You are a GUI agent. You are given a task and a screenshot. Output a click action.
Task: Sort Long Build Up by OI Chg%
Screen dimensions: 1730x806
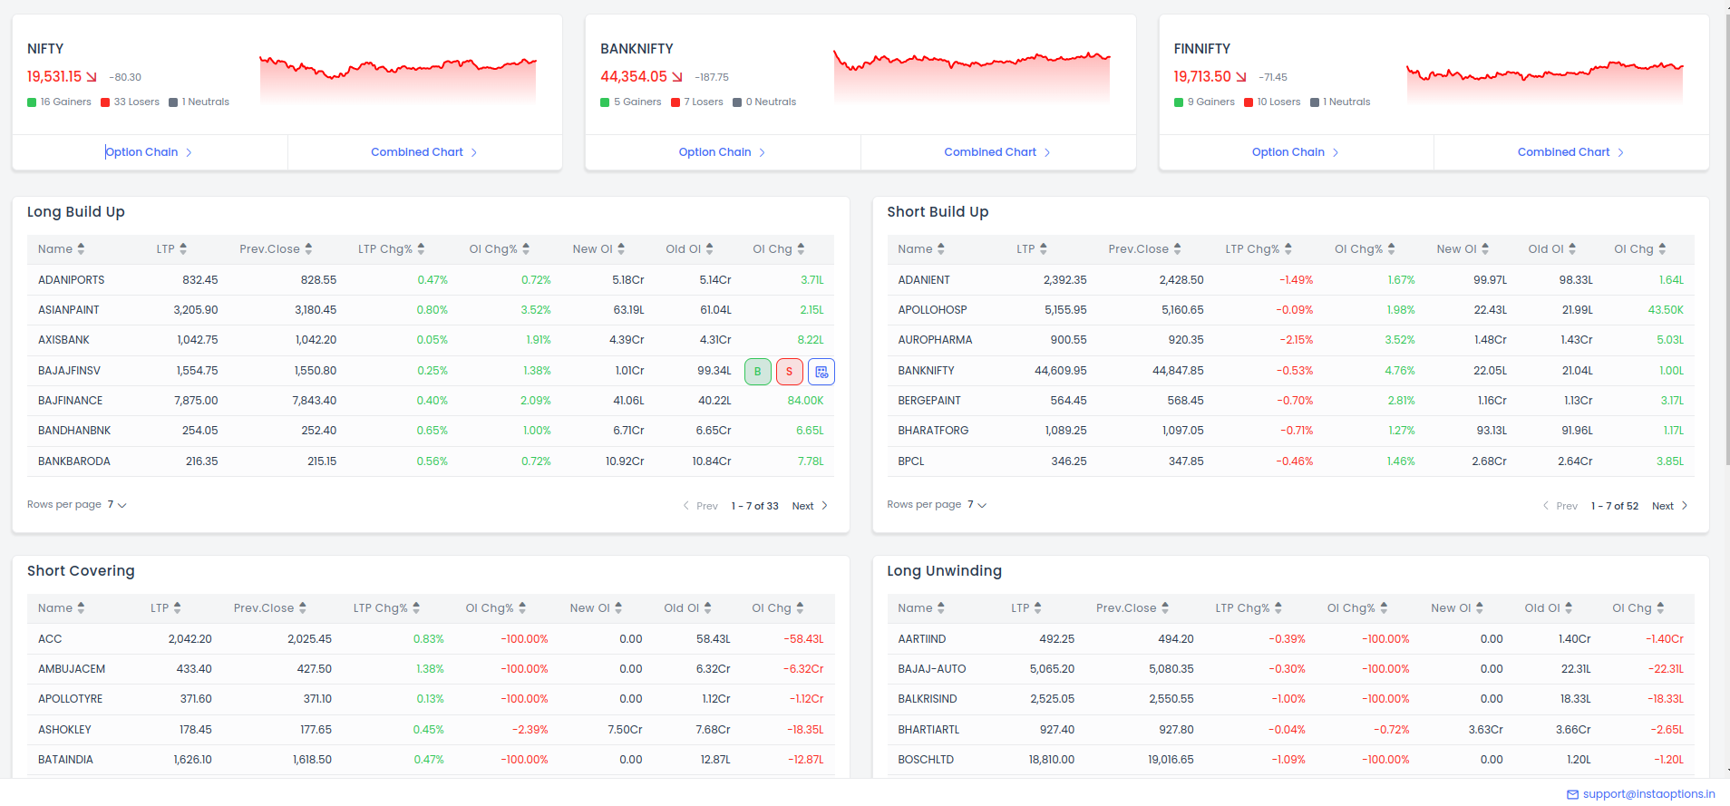pyautogui.click(x=500, y=249)
